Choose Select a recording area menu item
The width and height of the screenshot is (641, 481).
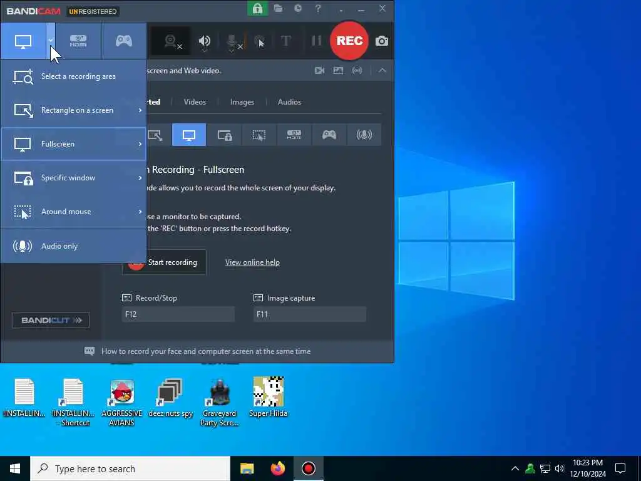tap(74, 76)
